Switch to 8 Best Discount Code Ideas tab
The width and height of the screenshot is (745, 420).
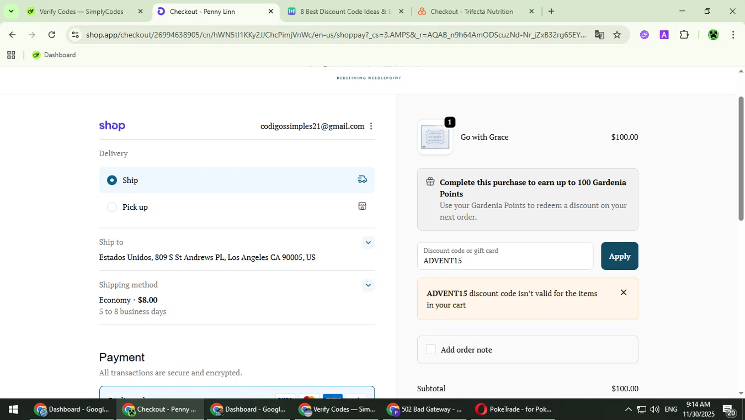(345, 11)
